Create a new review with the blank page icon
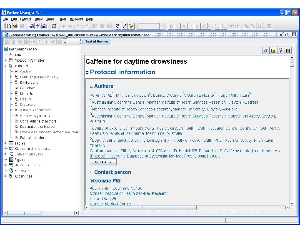300x225 pixels. pyautogui.click(x=9, y=26)
